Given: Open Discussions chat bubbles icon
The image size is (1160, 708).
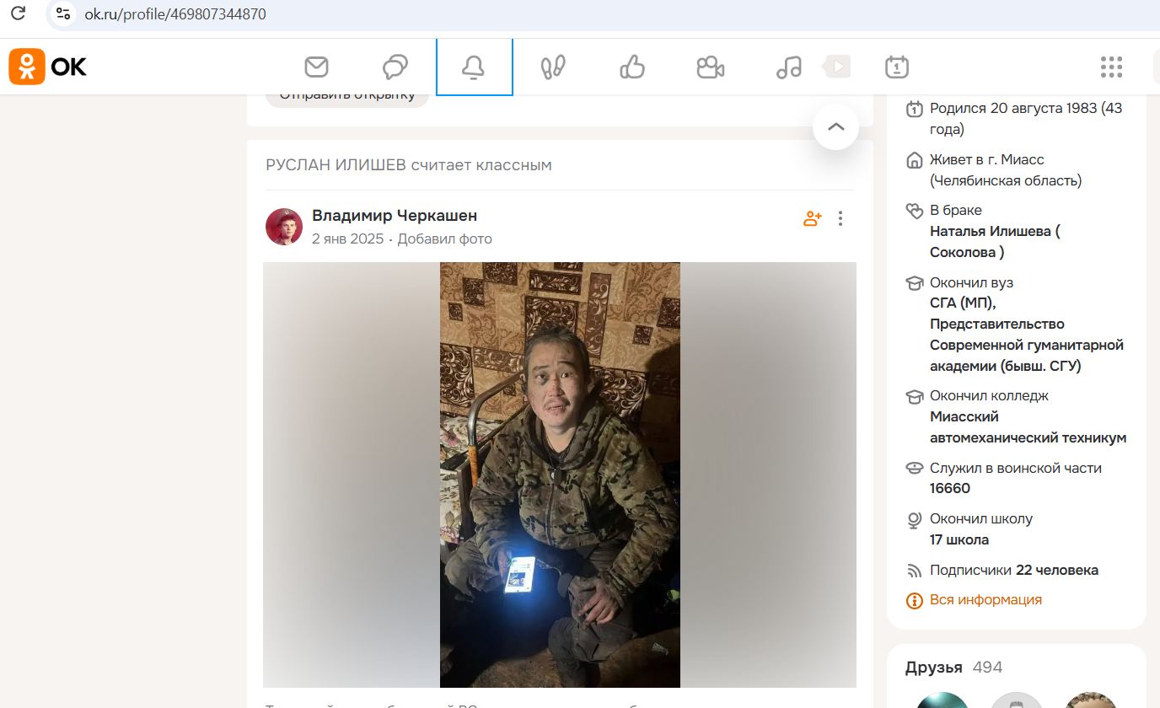Looking at the screenshot, I should click(x=395, y=67).
